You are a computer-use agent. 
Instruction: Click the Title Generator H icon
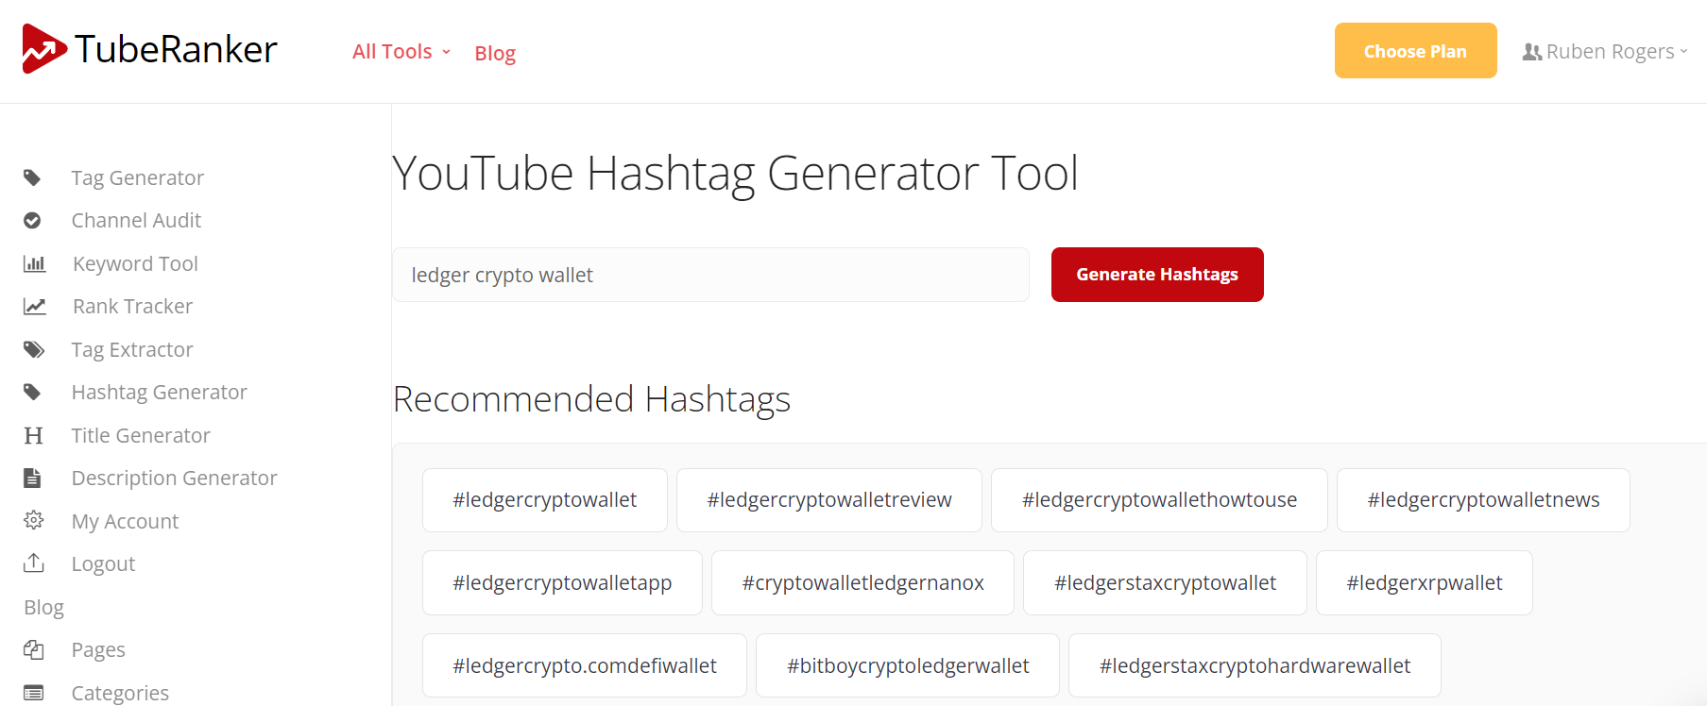tap(33, 435)
